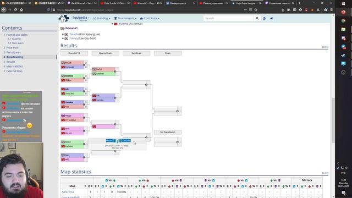Reload the page with the refresh icon

15,10
